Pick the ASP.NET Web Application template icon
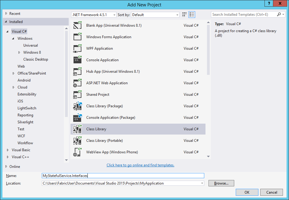The width and height of the screenshot is (289, 200). click(x=77, y=83)
